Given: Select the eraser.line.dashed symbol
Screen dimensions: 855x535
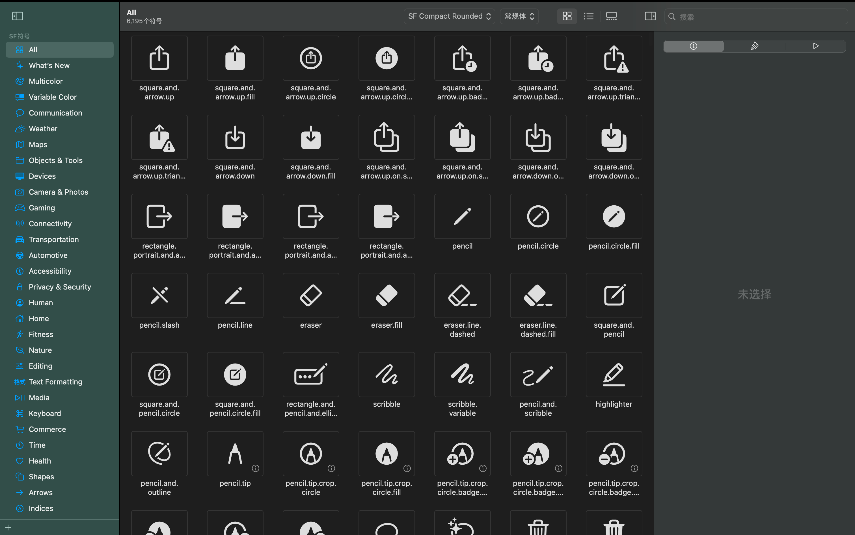Looking at the screenshot, I should click(x=463, y=295).
